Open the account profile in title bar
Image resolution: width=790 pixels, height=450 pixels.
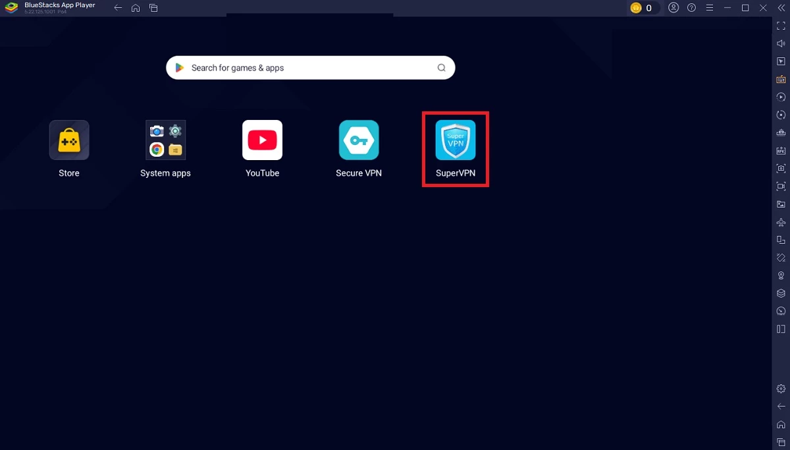(673, 8)
